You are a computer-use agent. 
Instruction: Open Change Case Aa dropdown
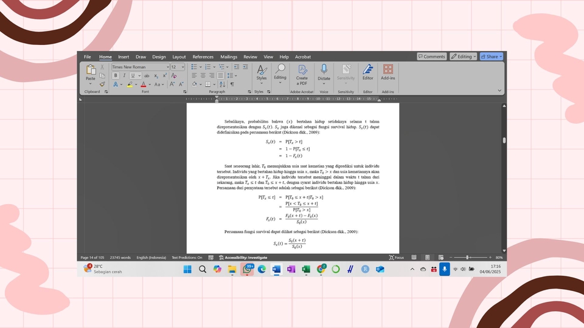pos(159,84)
